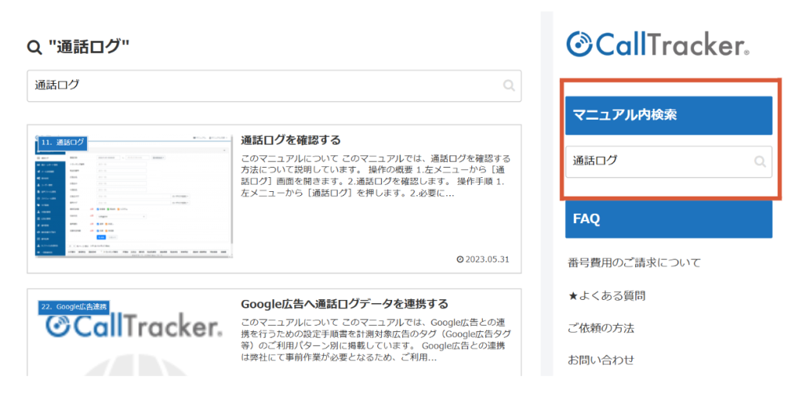Focus the sidebar マニュアル内検索 input field
The height and width of the screenshot is (394, 795).
pos(658,162)
